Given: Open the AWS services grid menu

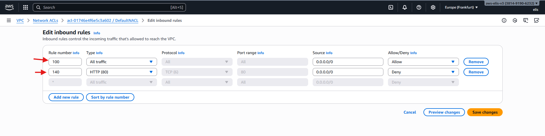Looking at the screenshot, I should click(x=26, y=7).
